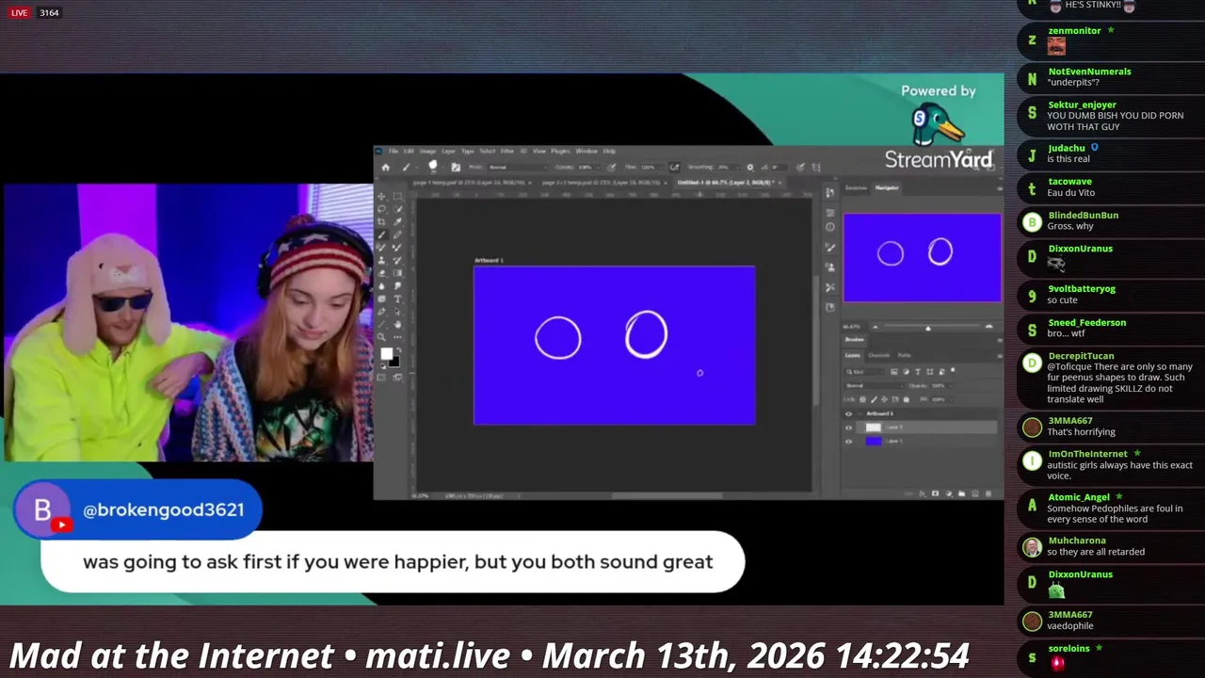Hide Layer 2 with eye icon
Screen dimensions: 1205x678
tap(848, 428)
